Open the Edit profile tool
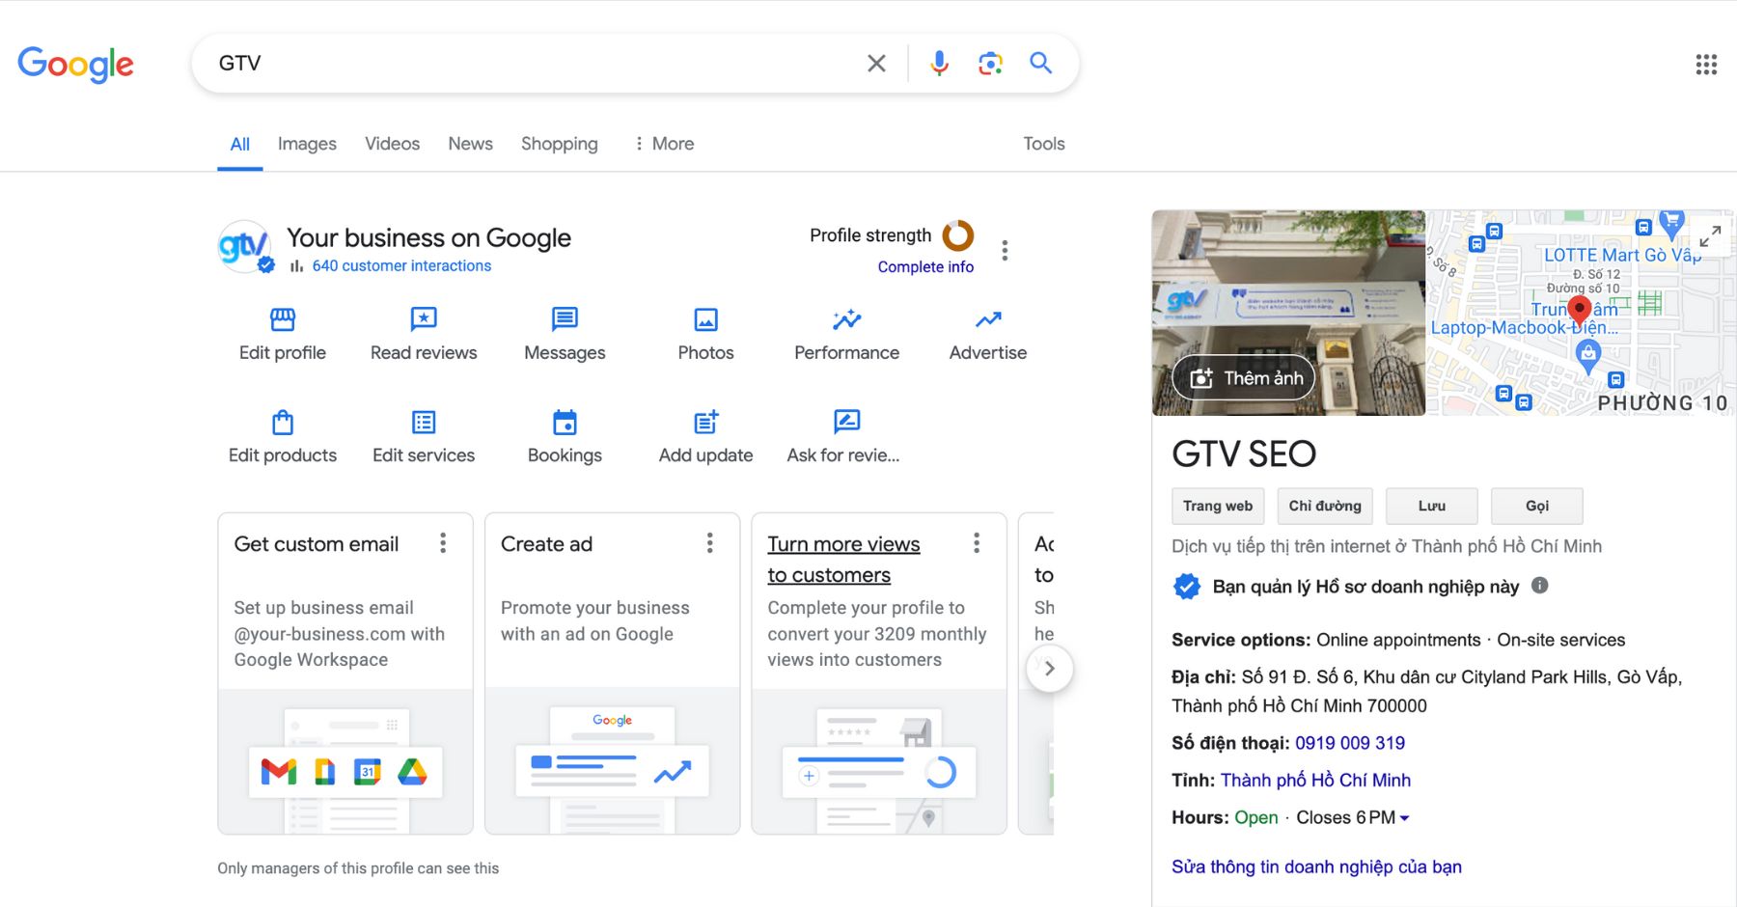Image resolution: width=1737 pixels, height=907 pixels. (x=281, y=333)
